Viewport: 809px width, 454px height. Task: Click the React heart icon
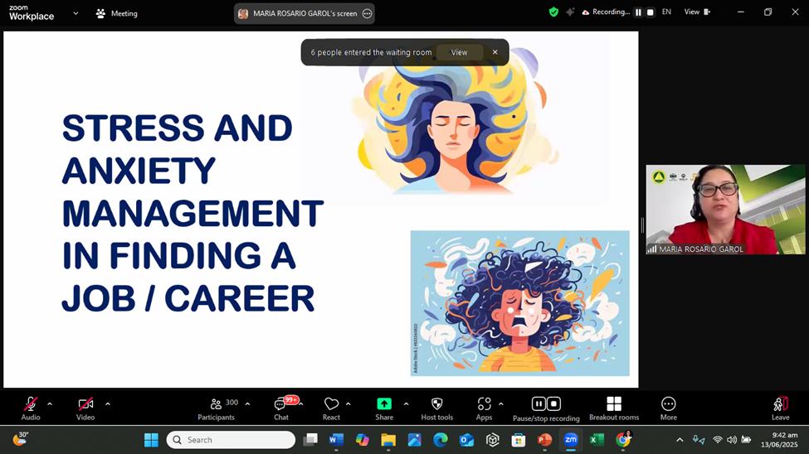(x=331, y=404)
